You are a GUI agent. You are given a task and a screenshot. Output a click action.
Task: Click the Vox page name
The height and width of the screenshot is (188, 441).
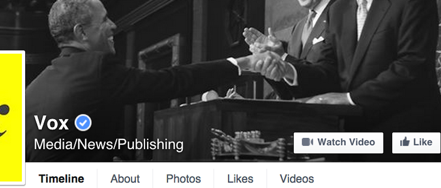click(51, 123)
